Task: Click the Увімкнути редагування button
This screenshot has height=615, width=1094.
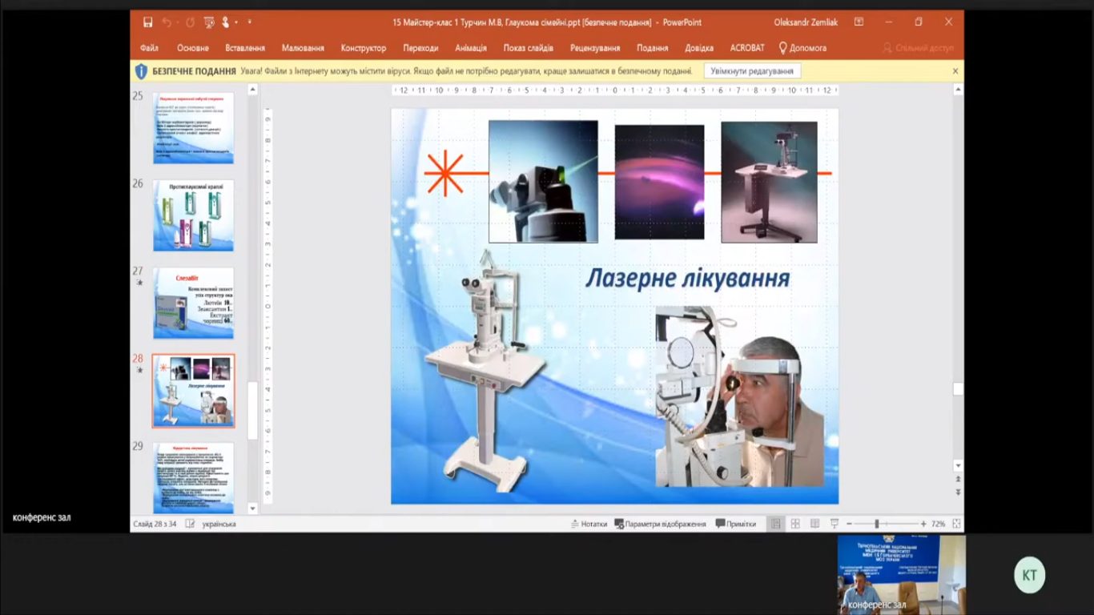Action: (752, 71)
